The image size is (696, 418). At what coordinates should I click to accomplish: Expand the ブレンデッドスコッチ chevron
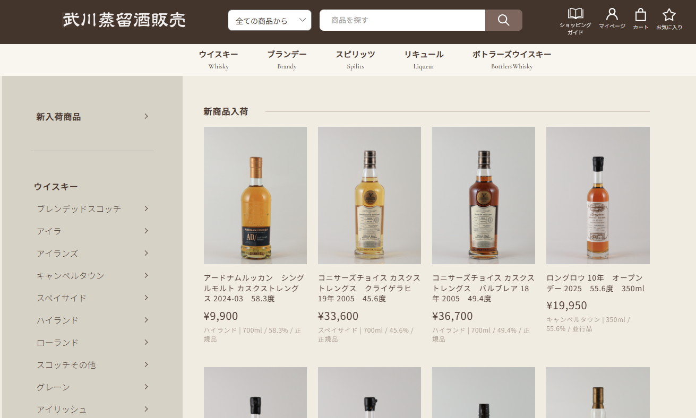(x=146, y=208)
